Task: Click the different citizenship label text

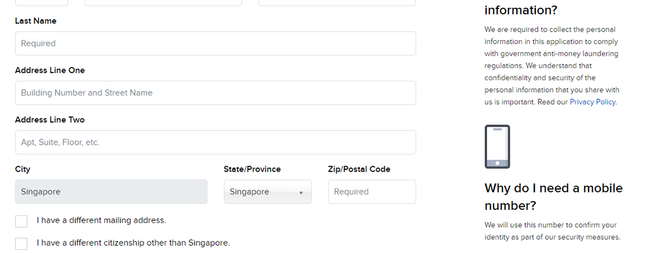Action: [x=133, y=243]
